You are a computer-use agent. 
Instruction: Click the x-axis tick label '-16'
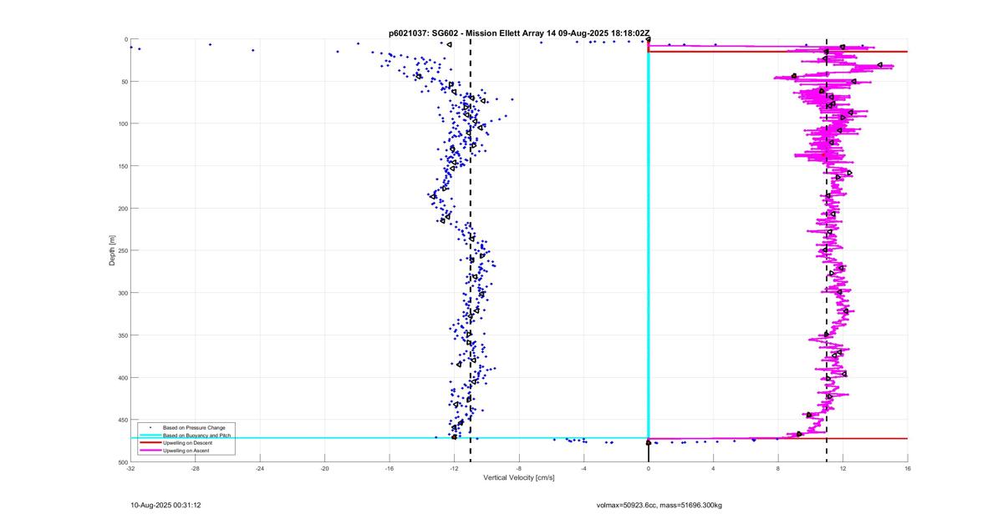(x=389, y=468)
